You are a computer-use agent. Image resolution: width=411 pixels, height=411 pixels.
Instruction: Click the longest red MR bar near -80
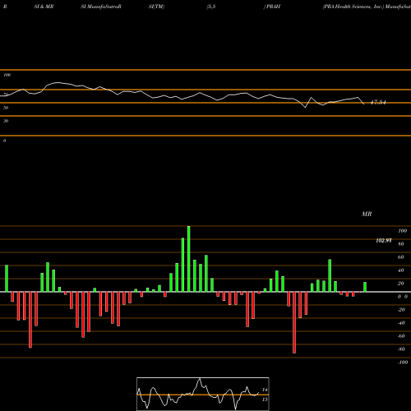(294, 322)
